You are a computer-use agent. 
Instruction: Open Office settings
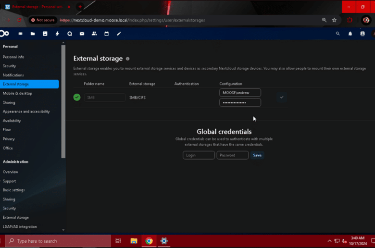[x=8, y=148]
